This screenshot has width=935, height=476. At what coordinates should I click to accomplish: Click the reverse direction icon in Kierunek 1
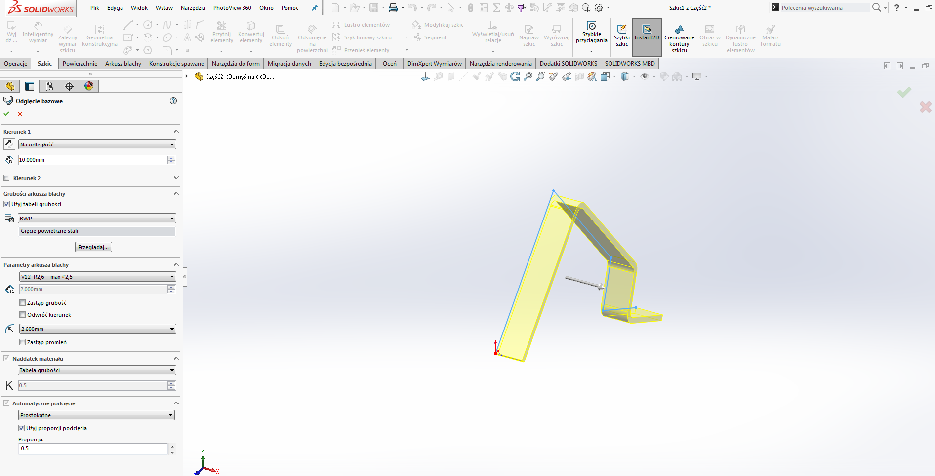click(x=9, y=144)
